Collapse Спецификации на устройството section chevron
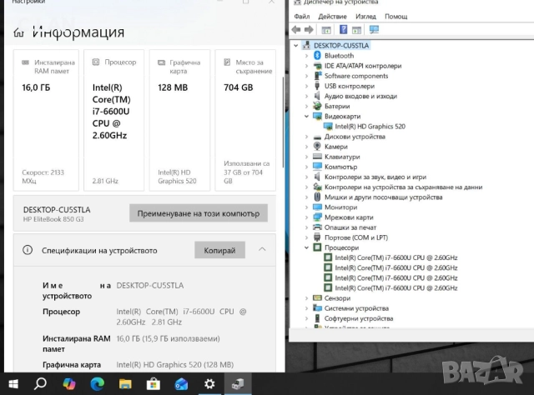 (262, 249)
